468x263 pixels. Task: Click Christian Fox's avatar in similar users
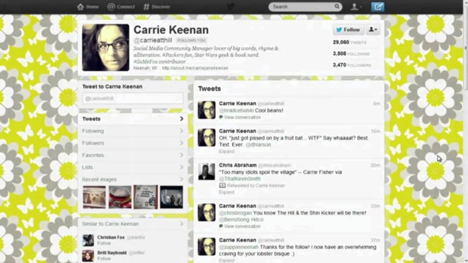pos(88,240)
